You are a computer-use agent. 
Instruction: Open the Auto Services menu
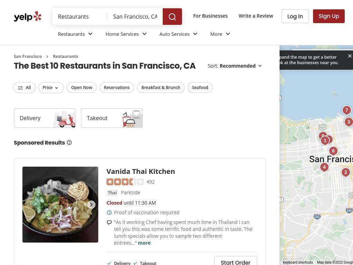click(178, 34)
